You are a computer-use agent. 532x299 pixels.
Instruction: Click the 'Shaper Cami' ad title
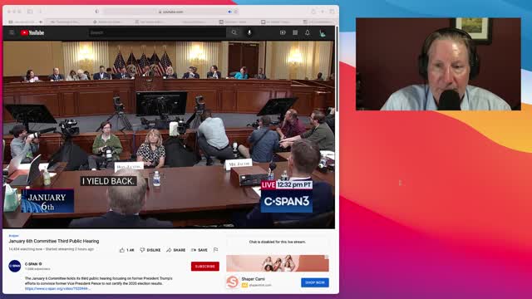pyautogui.click(x=253, y=279)
